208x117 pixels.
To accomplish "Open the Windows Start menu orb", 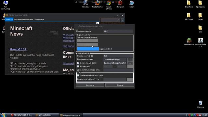I will [3, 115].
